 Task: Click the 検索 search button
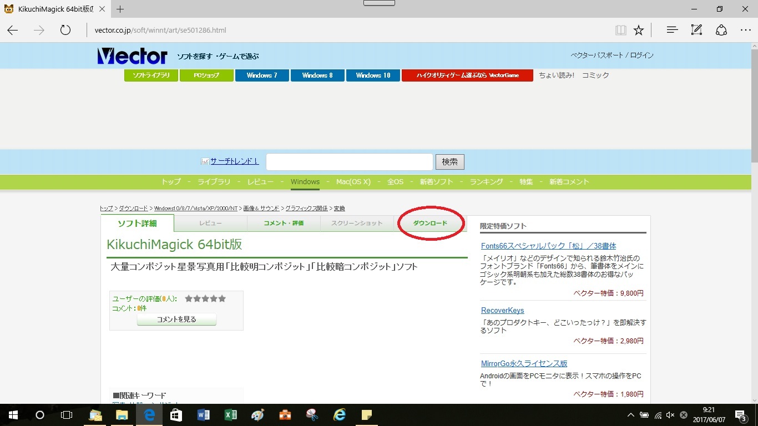point(450,162)
